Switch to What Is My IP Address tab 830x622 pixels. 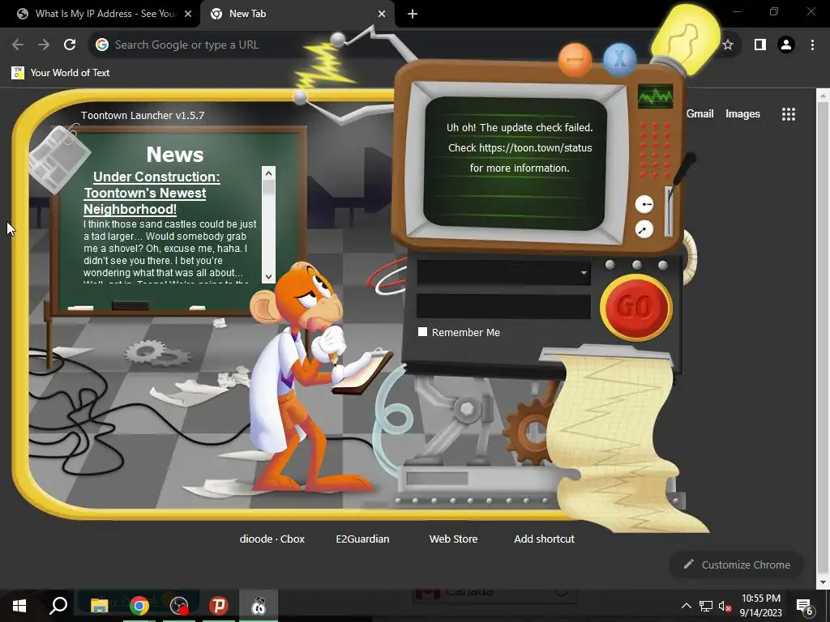tap(105, 14)
